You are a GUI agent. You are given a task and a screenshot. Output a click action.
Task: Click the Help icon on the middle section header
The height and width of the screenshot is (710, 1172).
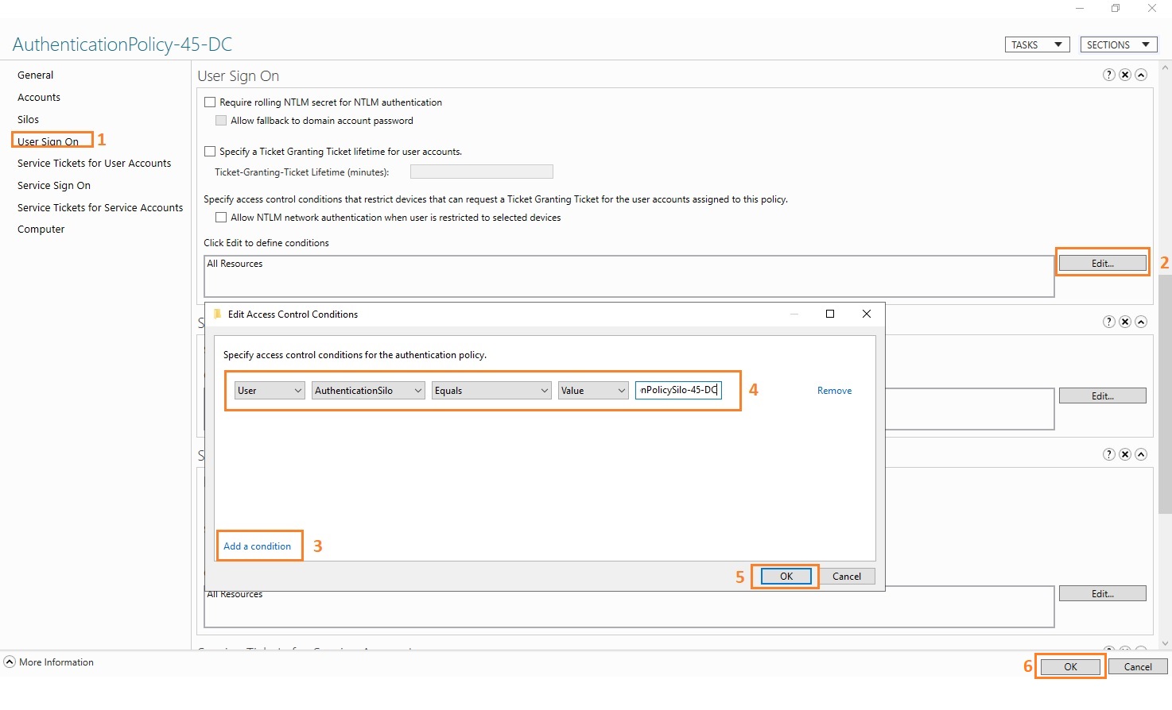(1109, 322)
